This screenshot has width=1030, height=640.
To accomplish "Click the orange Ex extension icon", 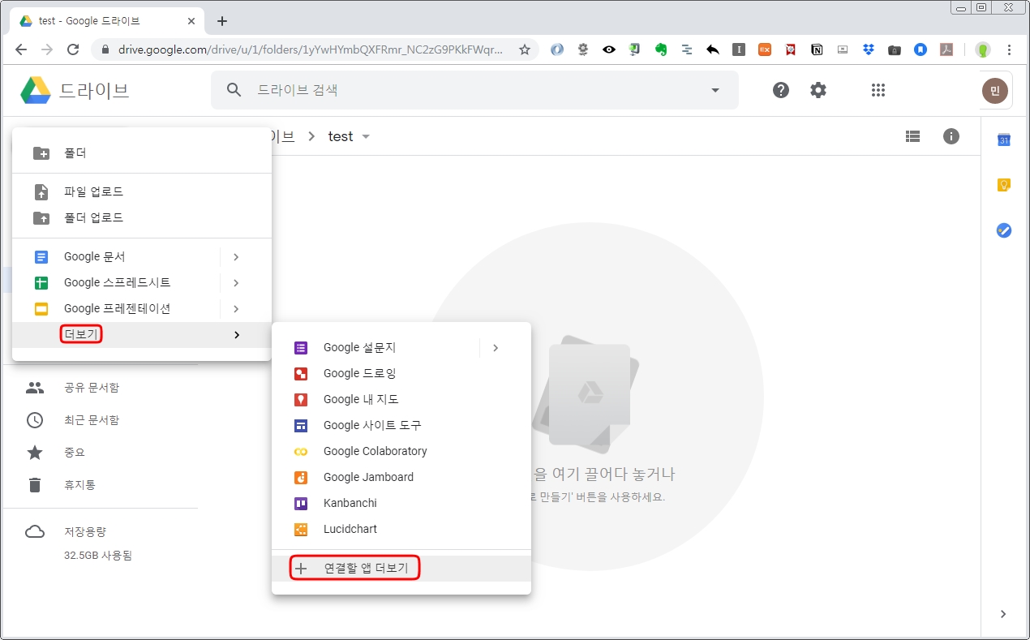I will pyautogui.click(x=765, y=49).
